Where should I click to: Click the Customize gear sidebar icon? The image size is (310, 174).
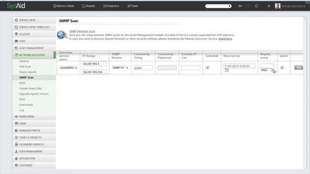[x=16, y=165]
